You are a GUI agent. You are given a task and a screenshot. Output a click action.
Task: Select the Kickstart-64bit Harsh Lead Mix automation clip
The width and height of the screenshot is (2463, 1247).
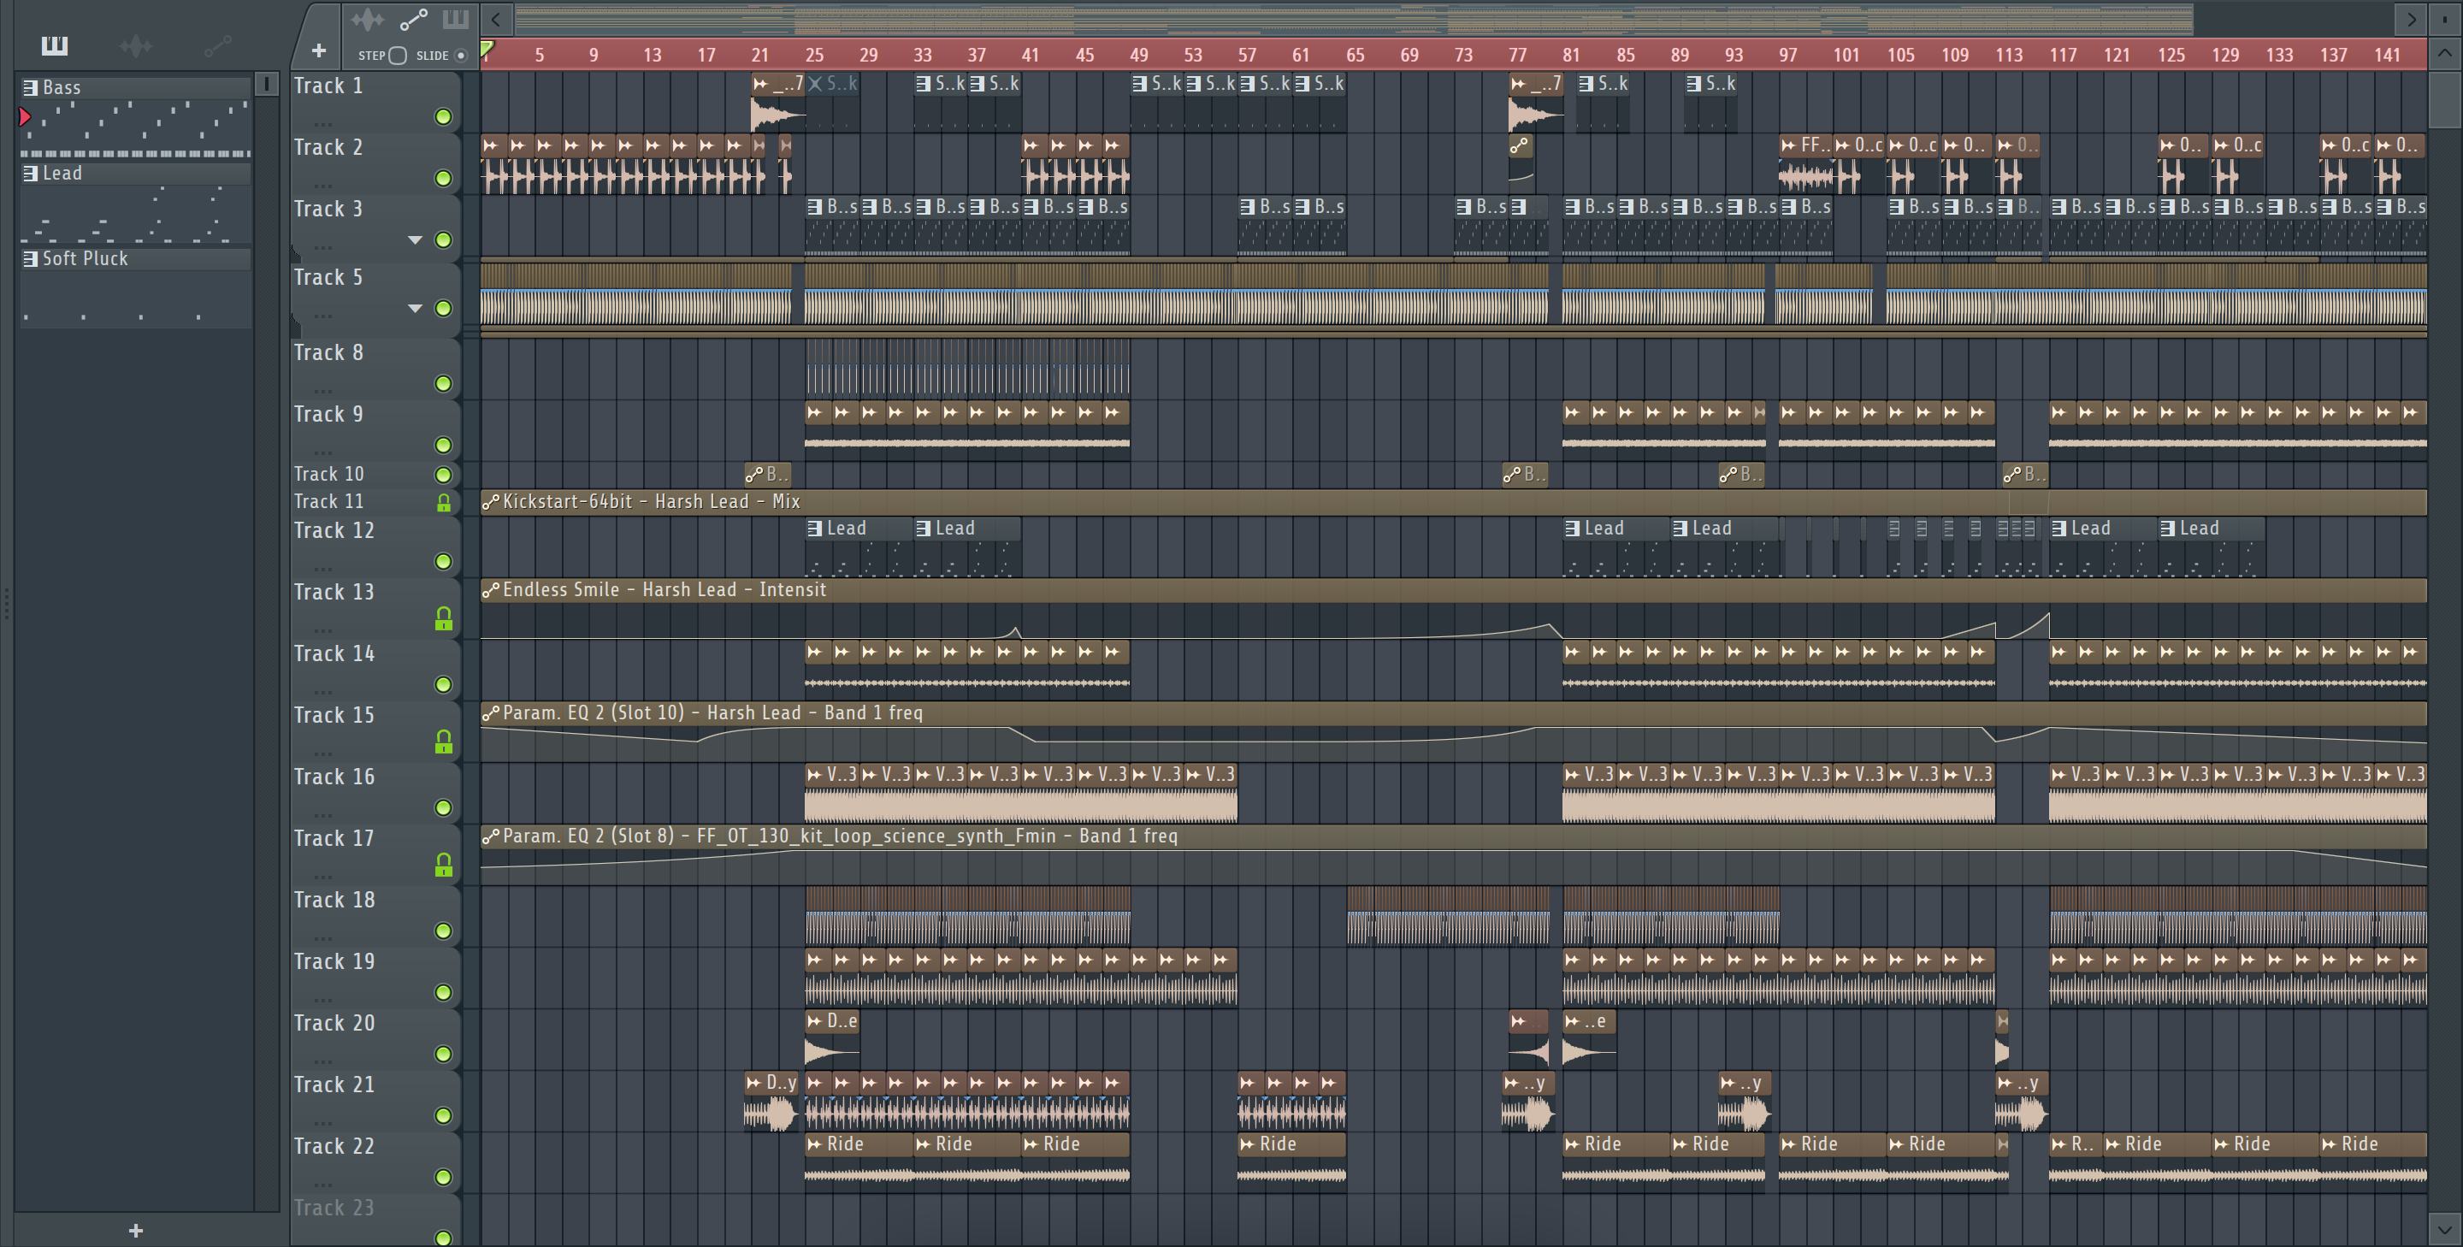coord(1453,501)
